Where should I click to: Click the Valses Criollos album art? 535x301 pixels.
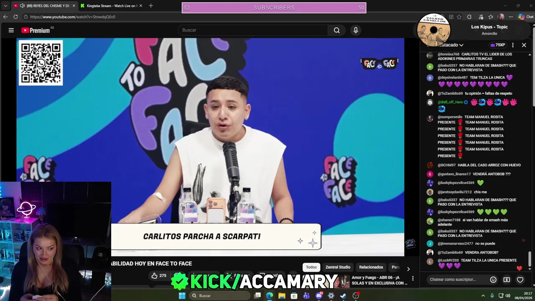(434, 30)
